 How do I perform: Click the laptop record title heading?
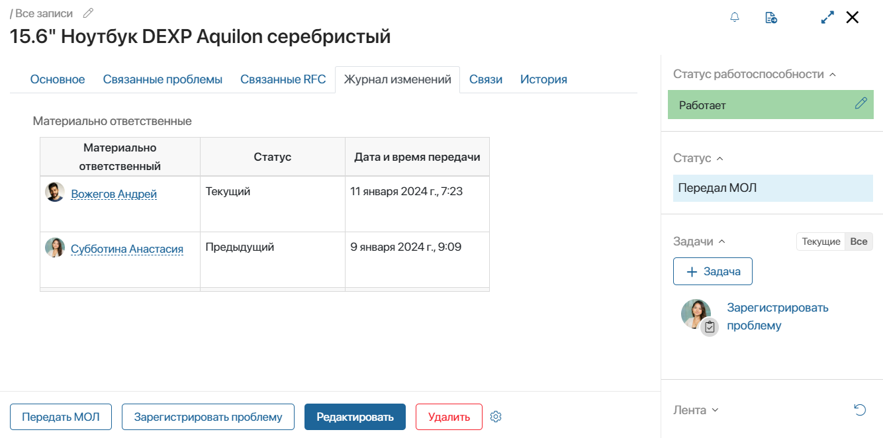click(x=201, y=36)
